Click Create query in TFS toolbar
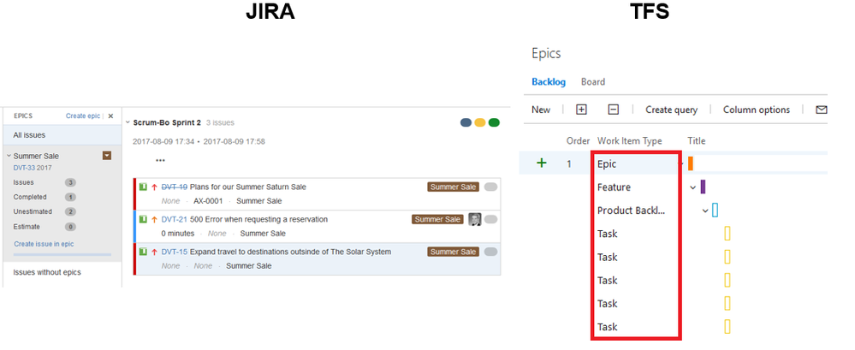This screenshot has height=350, width=855. (671, 110)
